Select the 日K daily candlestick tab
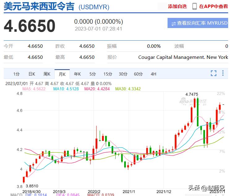 pyautogui.click(x=32, y=74)
